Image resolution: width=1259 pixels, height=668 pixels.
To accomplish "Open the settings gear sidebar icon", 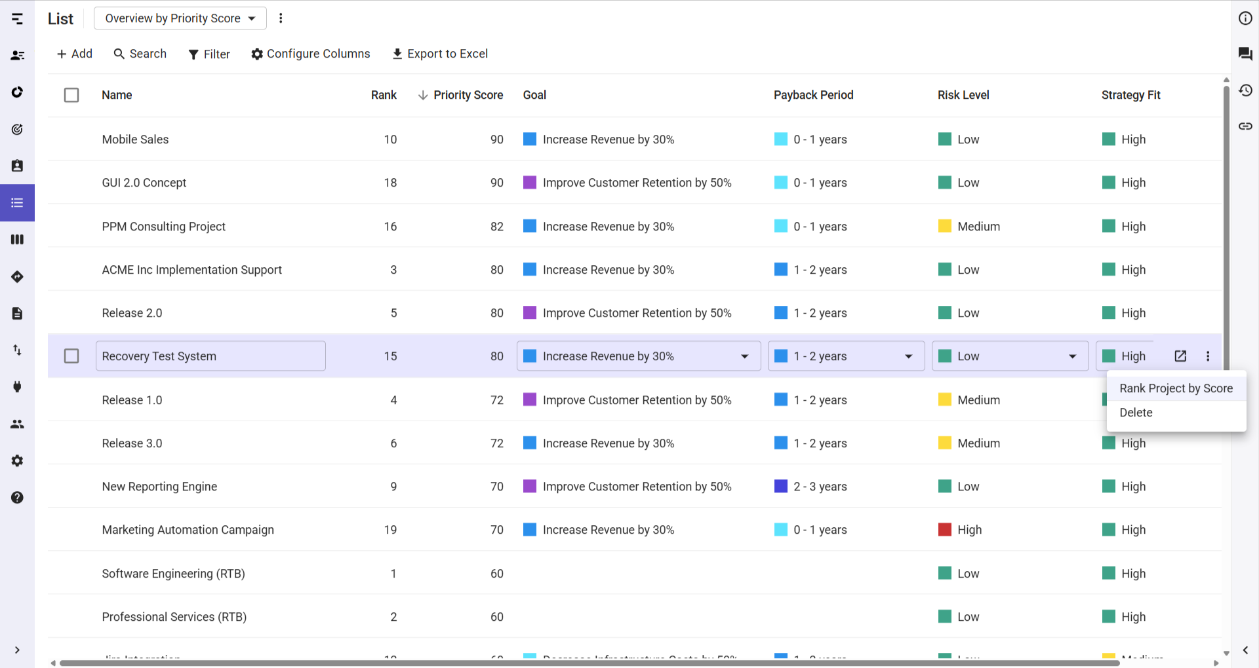I will coord(17,461).
